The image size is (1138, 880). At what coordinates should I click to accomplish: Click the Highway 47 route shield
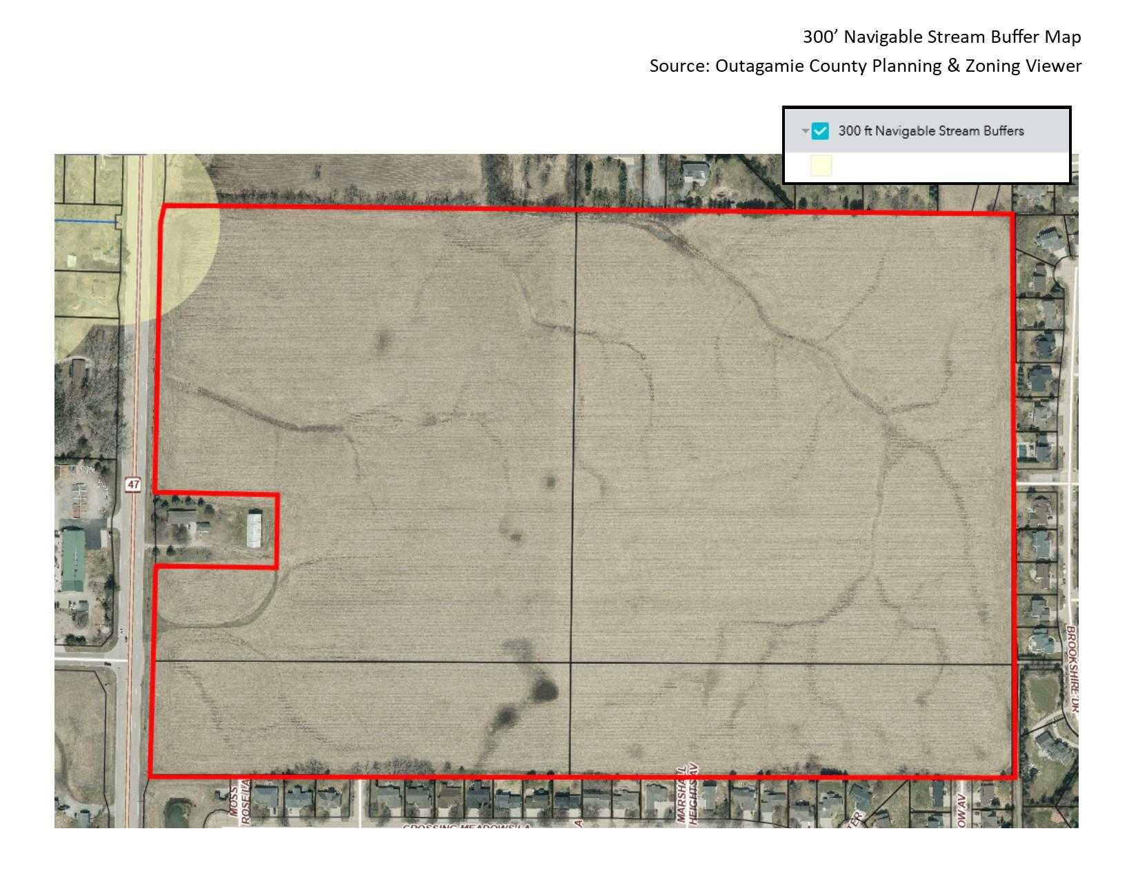(133, 485)
